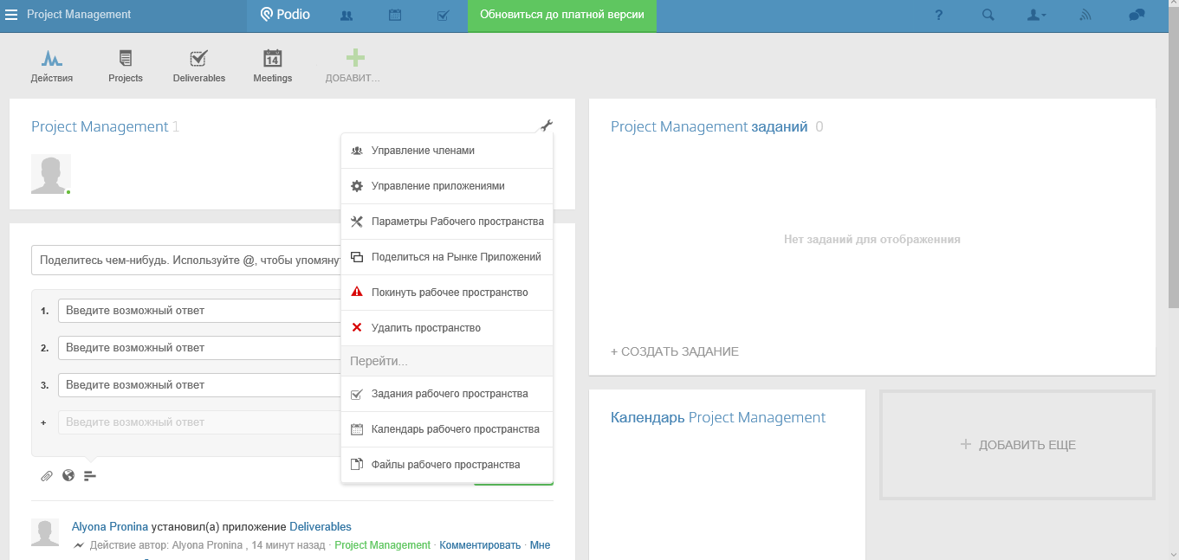The image size is (1179, 560).
Task: Select Удалить пространство menu item
Action: (x=447, y=328)
